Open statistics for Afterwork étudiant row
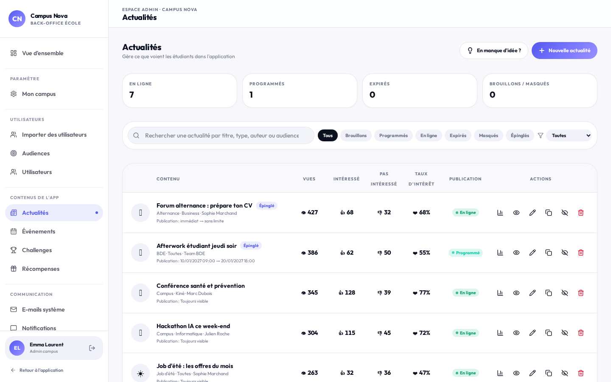The image size is (611, 382). [500, 253]
